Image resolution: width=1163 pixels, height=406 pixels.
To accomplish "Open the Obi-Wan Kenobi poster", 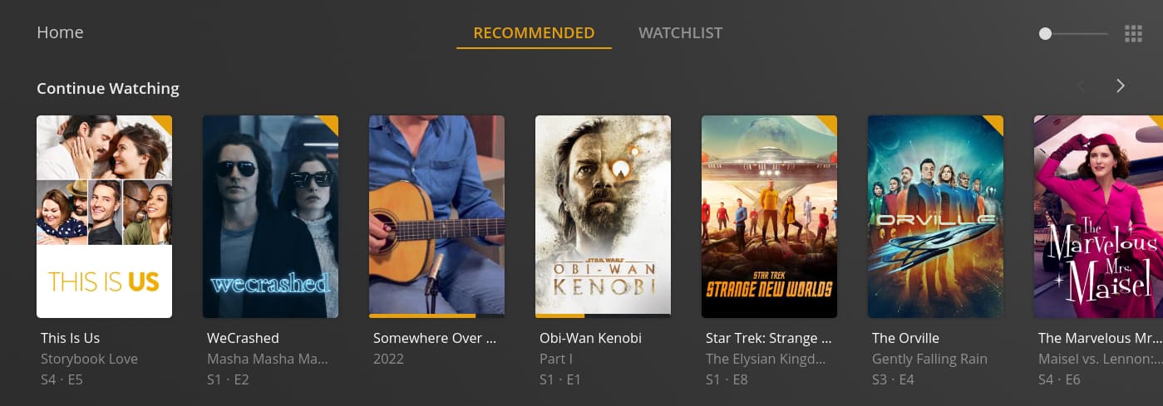I will [x=603, y=217].
